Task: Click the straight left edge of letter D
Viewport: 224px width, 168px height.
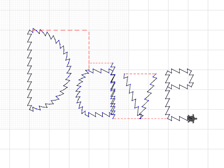Action: [29, 70]
